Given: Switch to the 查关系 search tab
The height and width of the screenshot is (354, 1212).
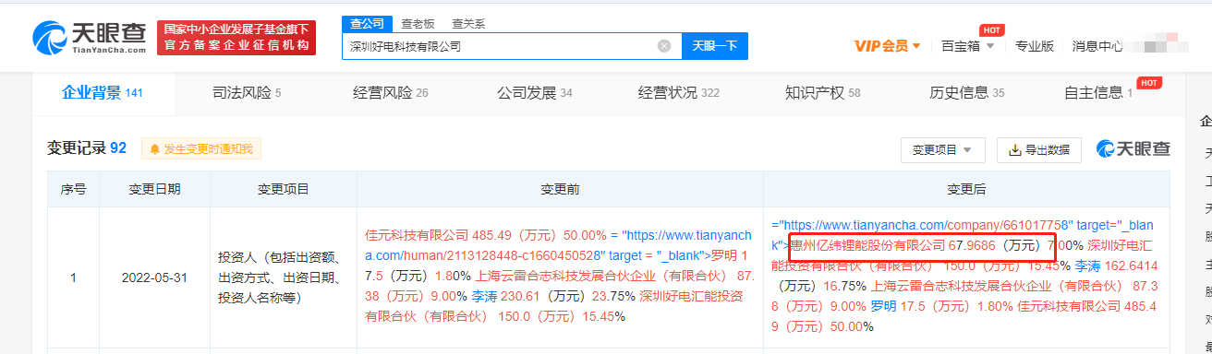Looking at the screenshot, I should pyautogui.click(x=468, y=23).
